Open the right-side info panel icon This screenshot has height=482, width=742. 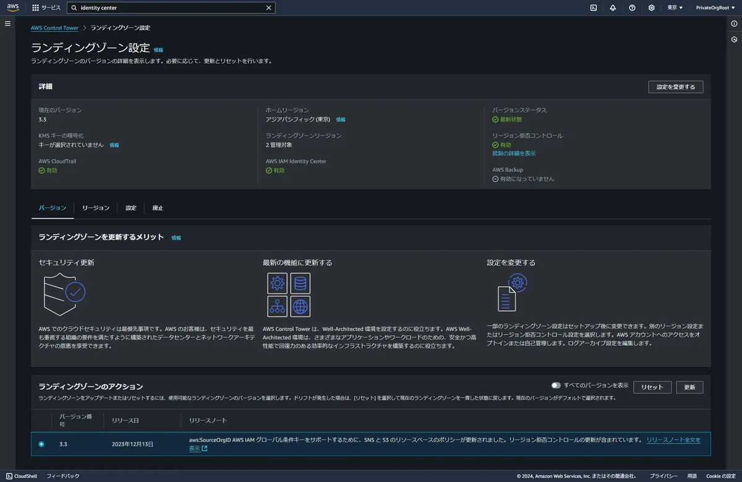[734, 24]
